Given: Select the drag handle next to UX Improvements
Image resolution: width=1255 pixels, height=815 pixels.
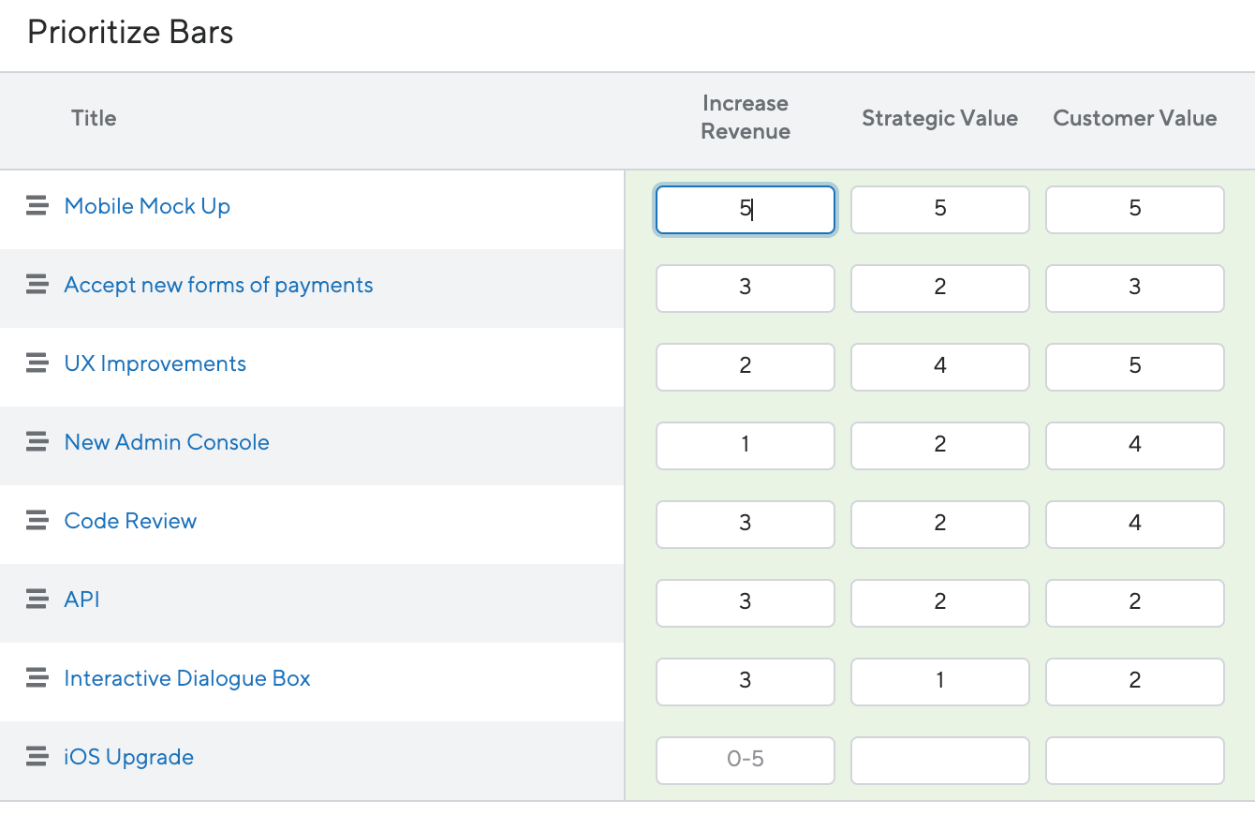Looking at the screenshot, I should [x=37, y=363].
